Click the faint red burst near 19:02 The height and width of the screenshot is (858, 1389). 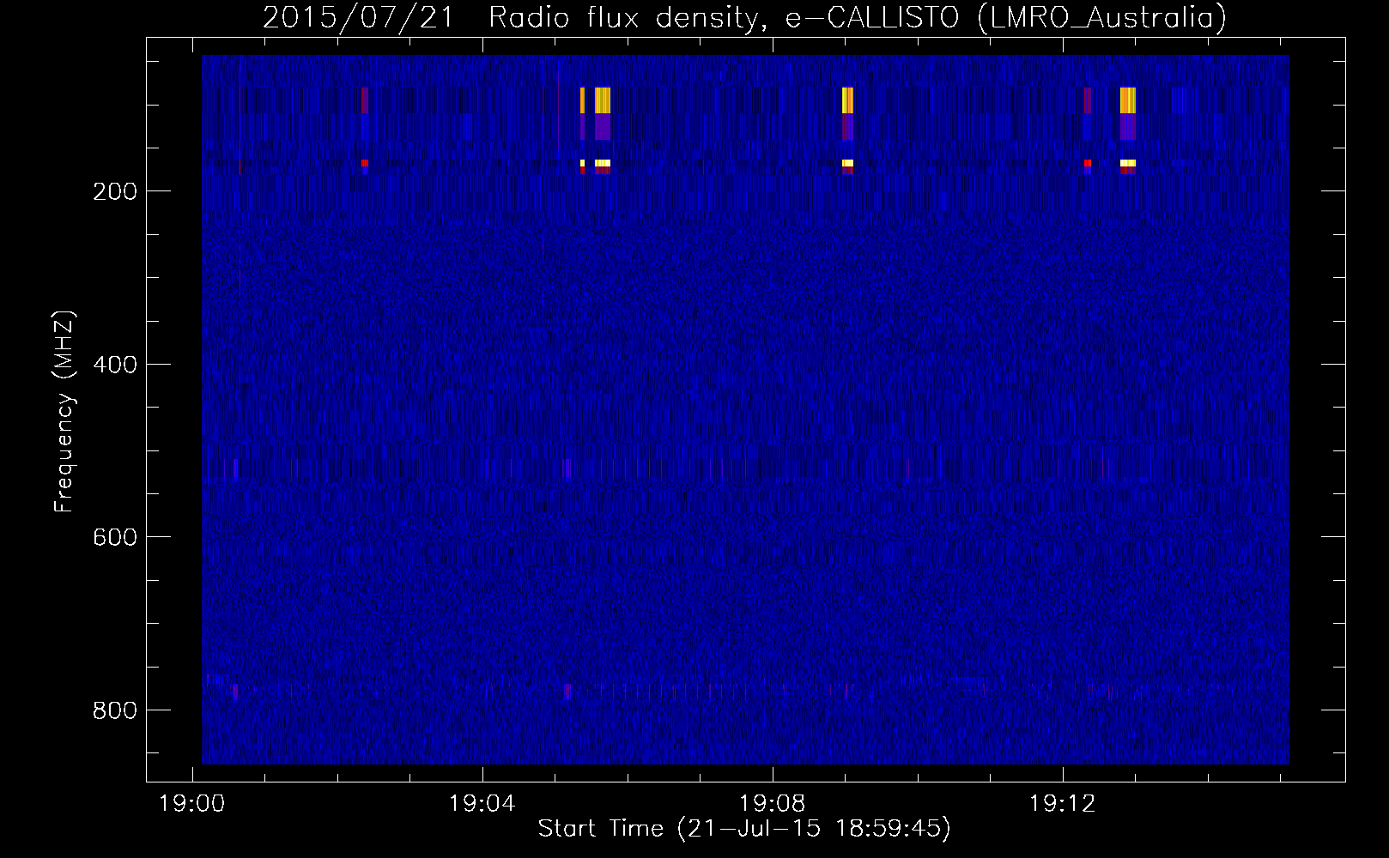365,100
